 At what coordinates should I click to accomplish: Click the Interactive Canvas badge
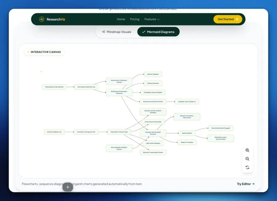[x=44, y=52]
